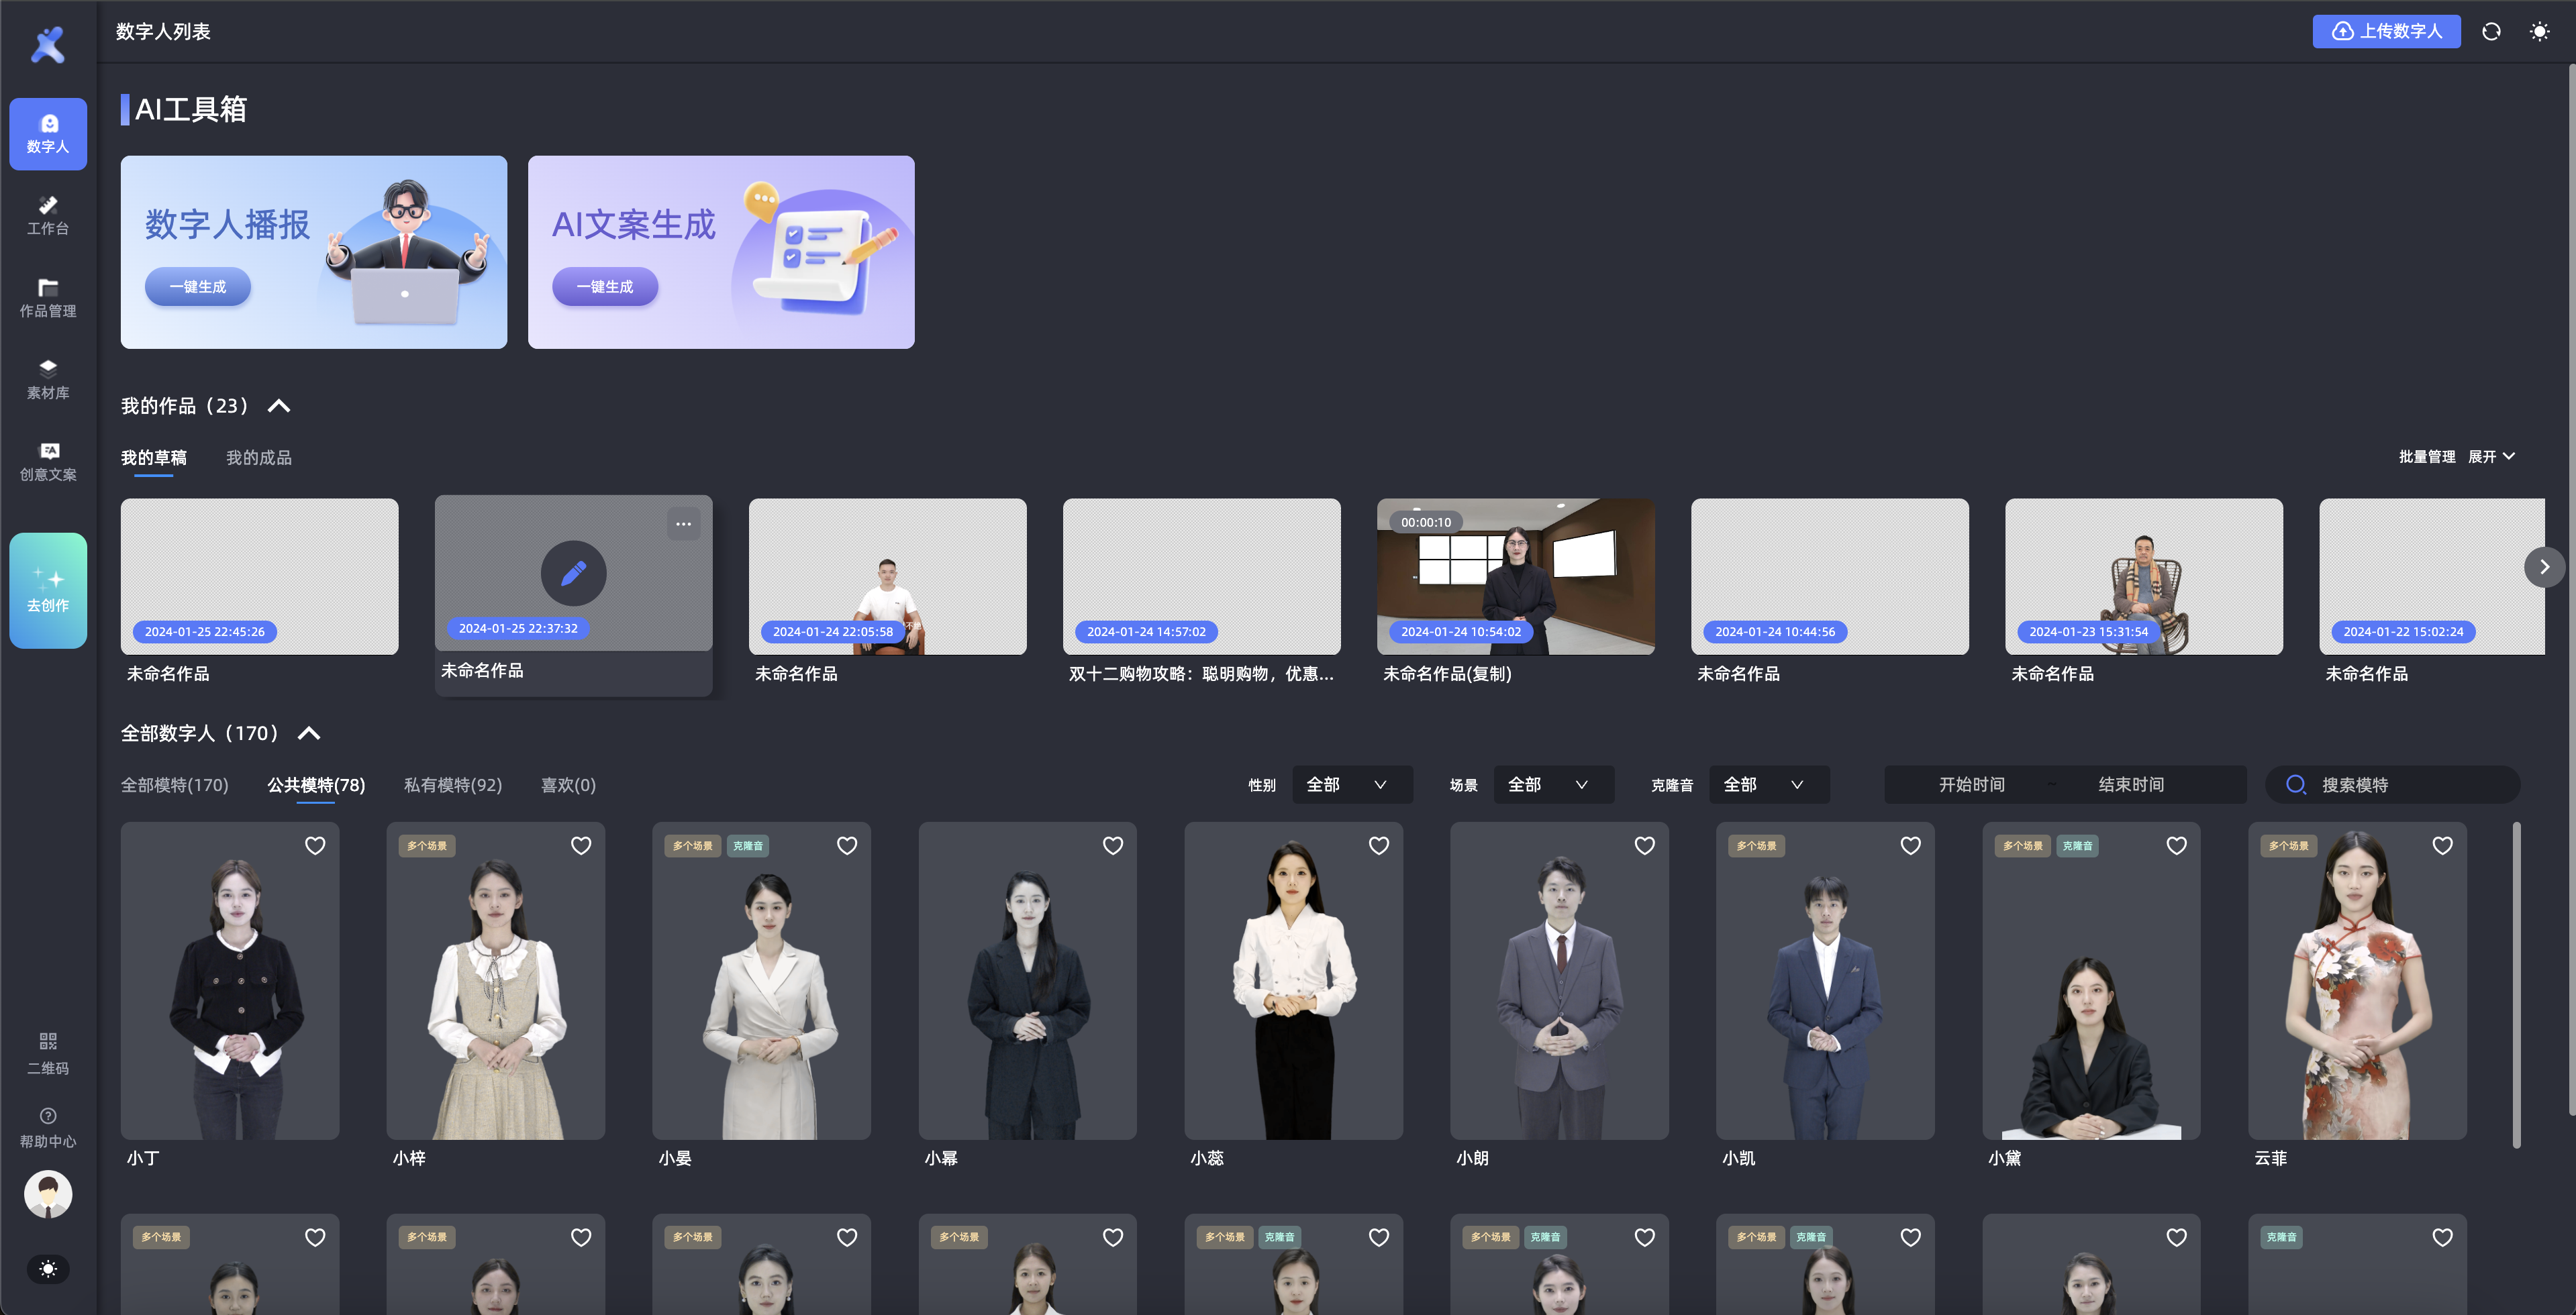
Task: Open draft dated 2024-01-23 15:31:54
Action: point(2143,576)
